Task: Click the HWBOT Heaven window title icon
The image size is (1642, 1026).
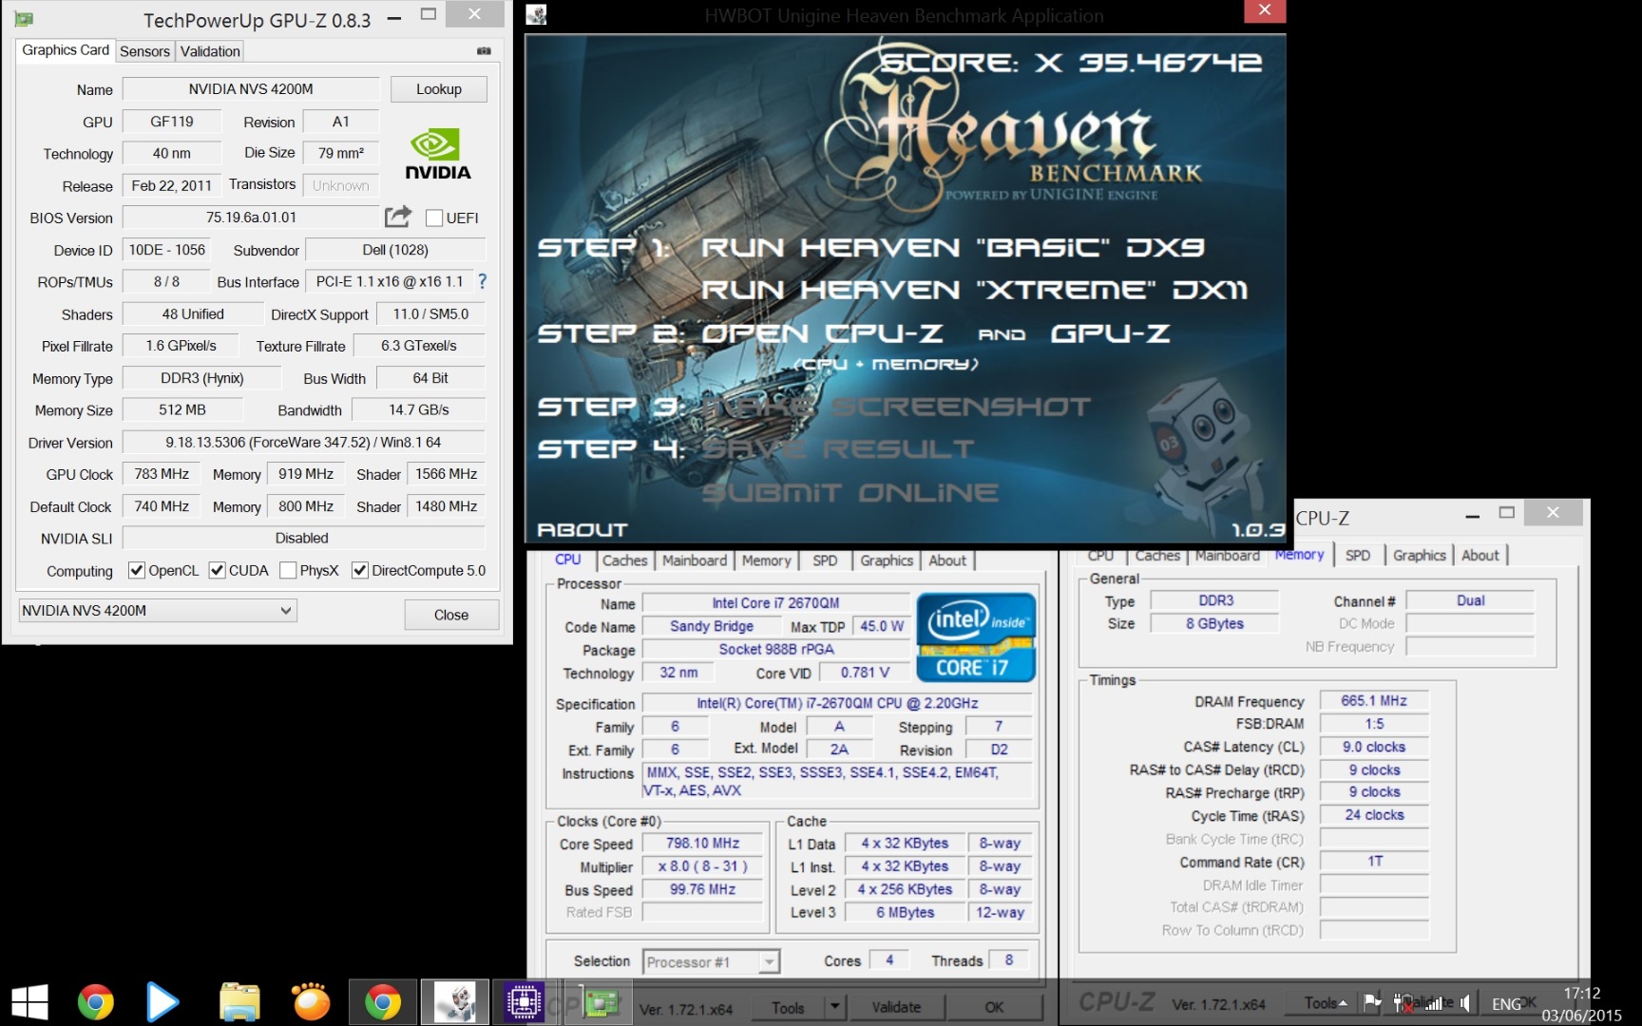Action: click(537, 15)
